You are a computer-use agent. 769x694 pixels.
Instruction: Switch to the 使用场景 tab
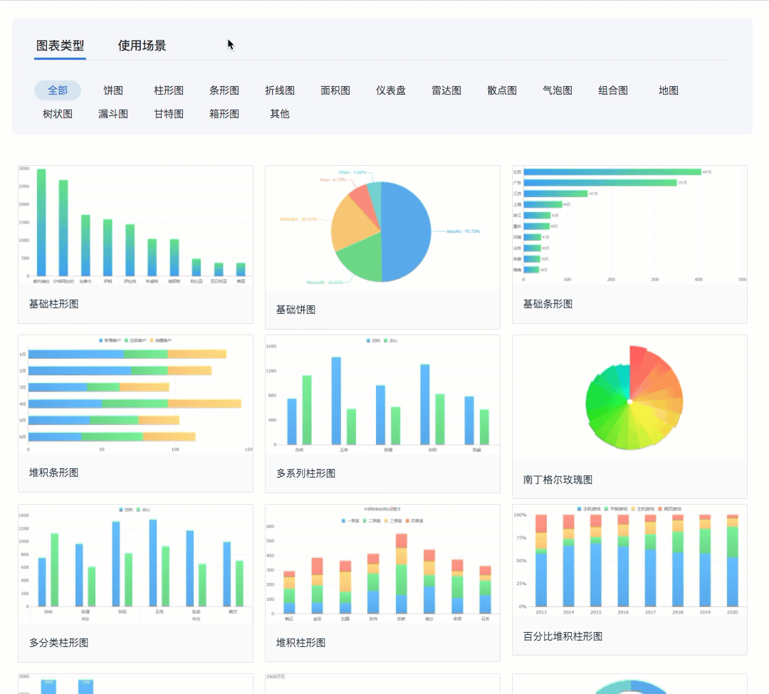142,46
